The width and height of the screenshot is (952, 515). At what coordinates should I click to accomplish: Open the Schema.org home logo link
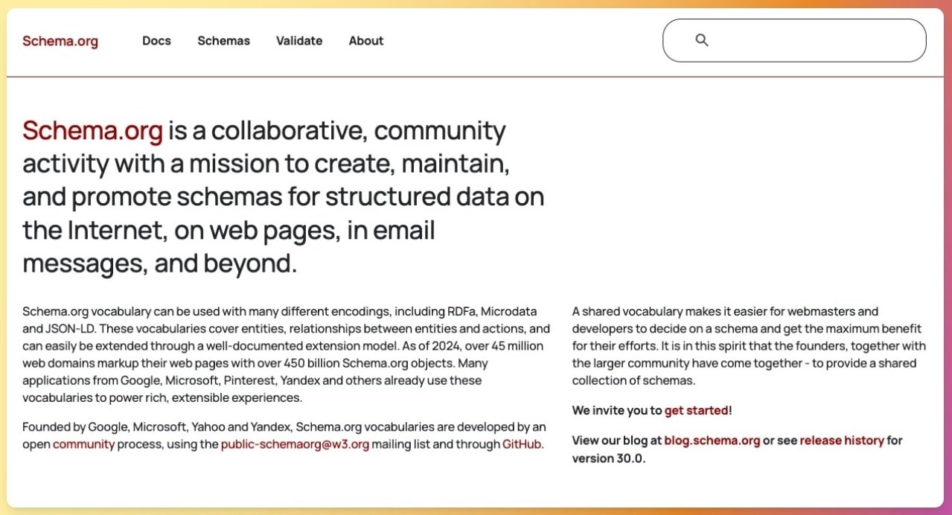[60, 41]
